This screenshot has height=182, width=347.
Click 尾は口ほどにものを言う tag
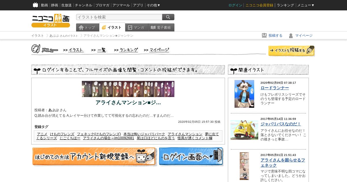pos(156,138)
